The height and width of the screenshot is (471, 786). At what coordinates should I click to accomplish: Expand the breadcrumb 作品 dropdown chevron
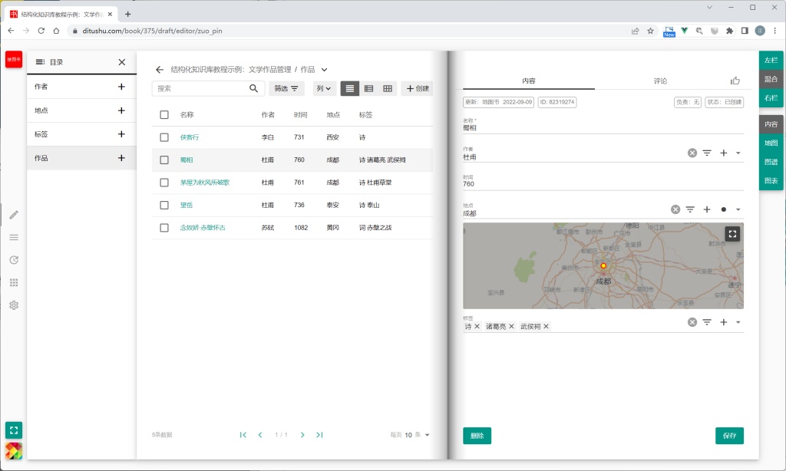pos(325,70)
